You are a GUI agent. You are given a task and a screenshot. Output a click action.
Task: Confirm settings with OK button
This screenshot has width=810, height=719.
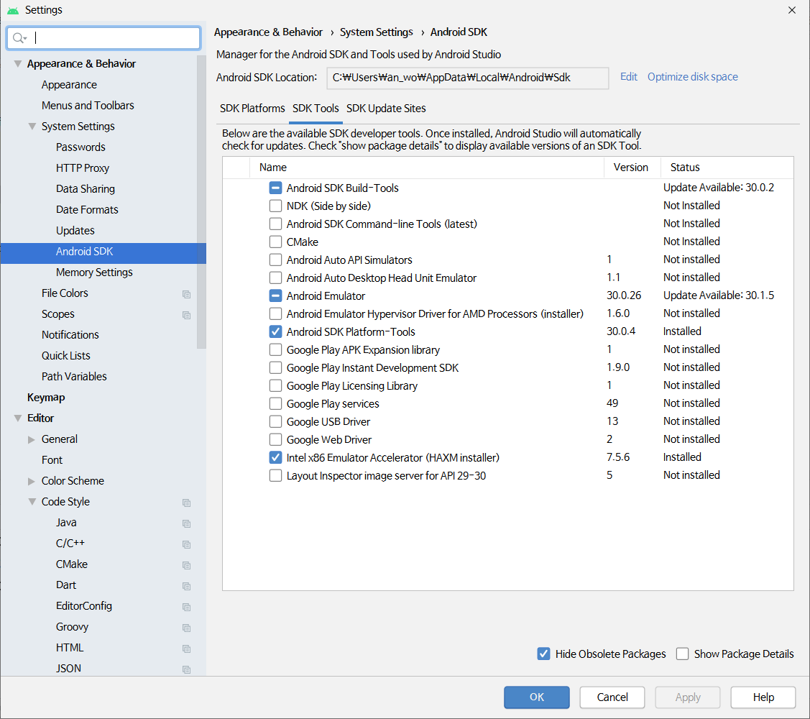(537, 697)
